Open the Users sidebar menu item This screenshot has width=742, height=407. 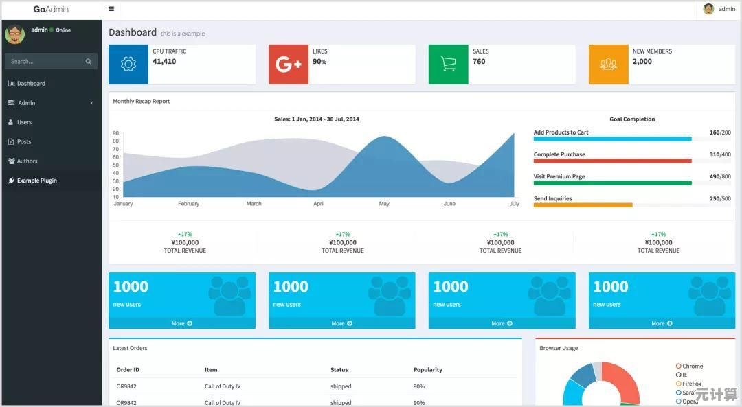(52, 122)
